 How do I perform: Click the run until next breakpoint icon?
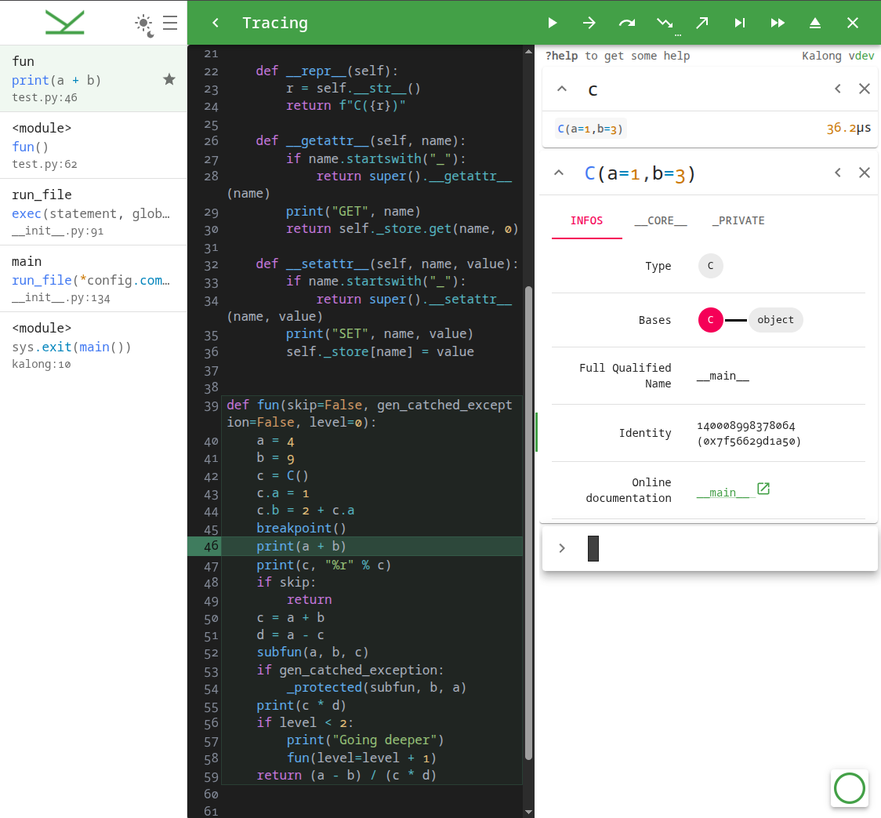click(x=739, y=23)
